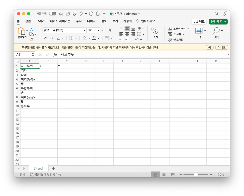The image size is (244, 196).
Task: Adjust the zoom slider handle
Action: 196,175
